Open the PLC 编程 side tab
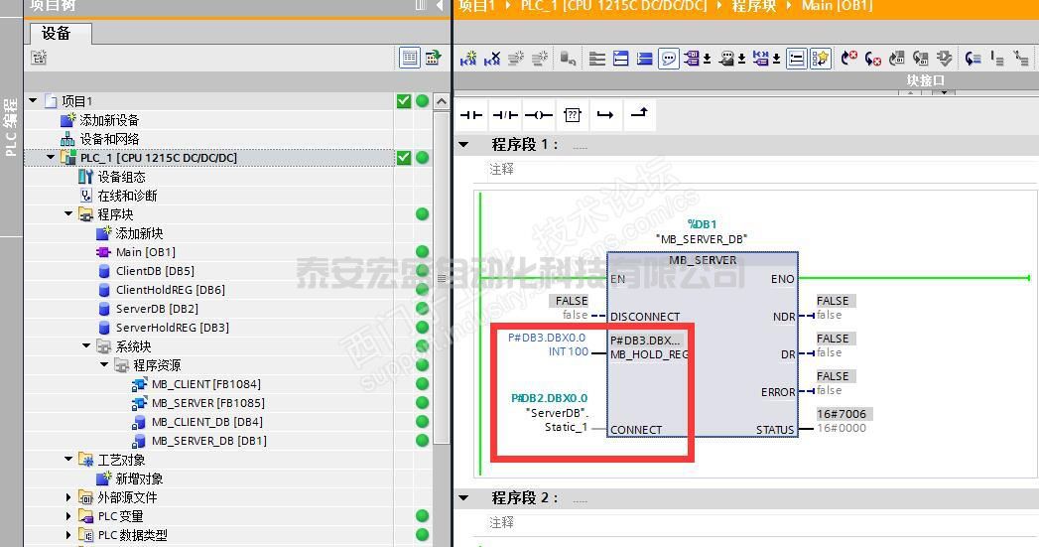Image resolution: width=1039 pixels, height=547 pixels. click(x=11, y=127)
